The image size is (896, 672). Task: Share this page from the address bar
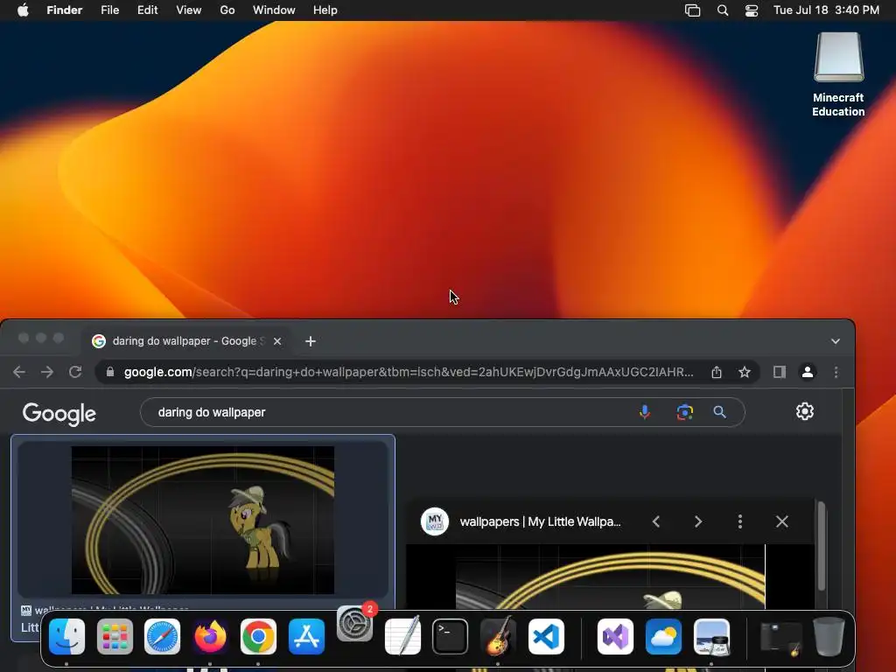(x=717, y=372)
